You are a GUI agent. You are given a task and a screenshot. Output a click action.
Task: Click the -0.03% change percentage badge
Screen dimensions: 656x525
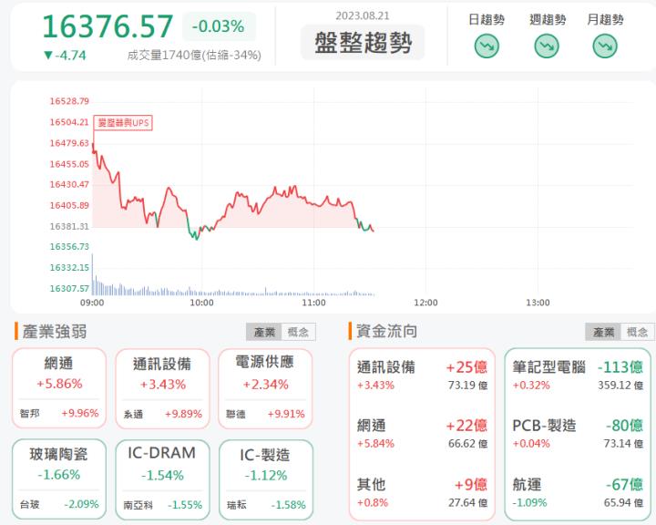coord(219,26)
